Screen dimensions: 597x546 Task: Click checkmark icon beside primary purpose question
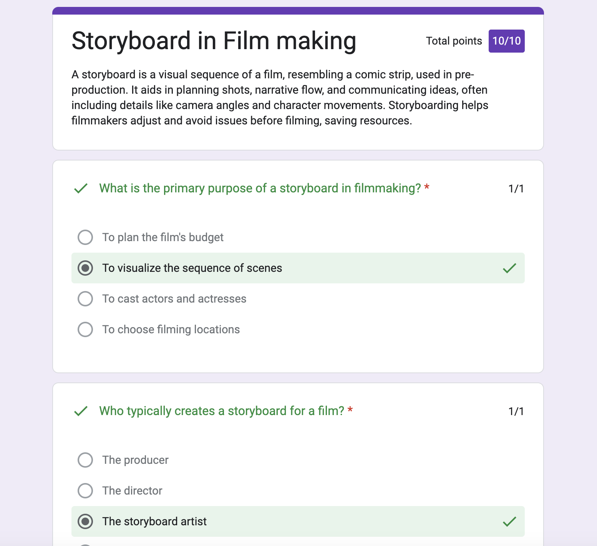point(81,188)
